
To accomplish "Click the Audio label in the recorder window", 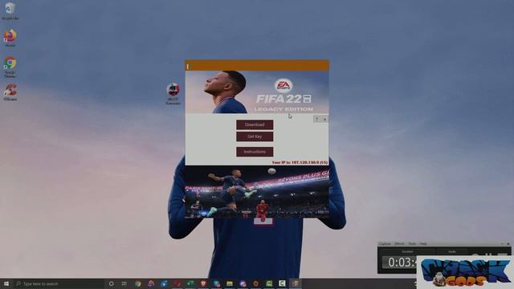I will point(452,251).
